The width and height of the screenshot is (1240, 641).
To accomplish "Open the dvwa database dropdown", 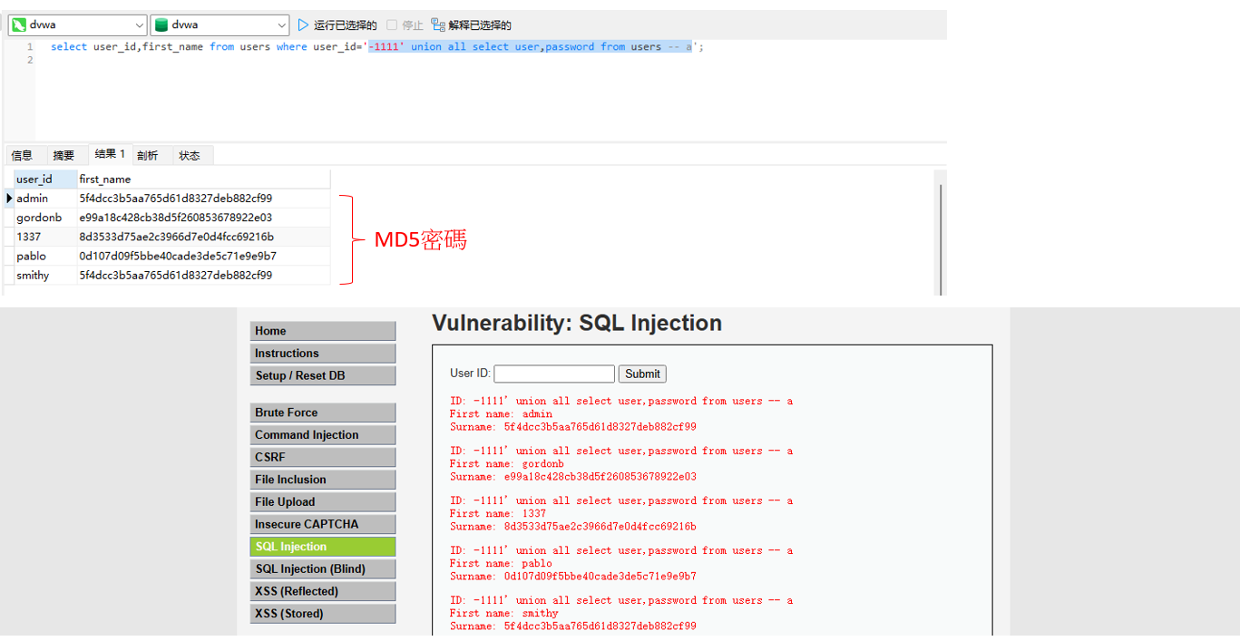I will (220, 25).
